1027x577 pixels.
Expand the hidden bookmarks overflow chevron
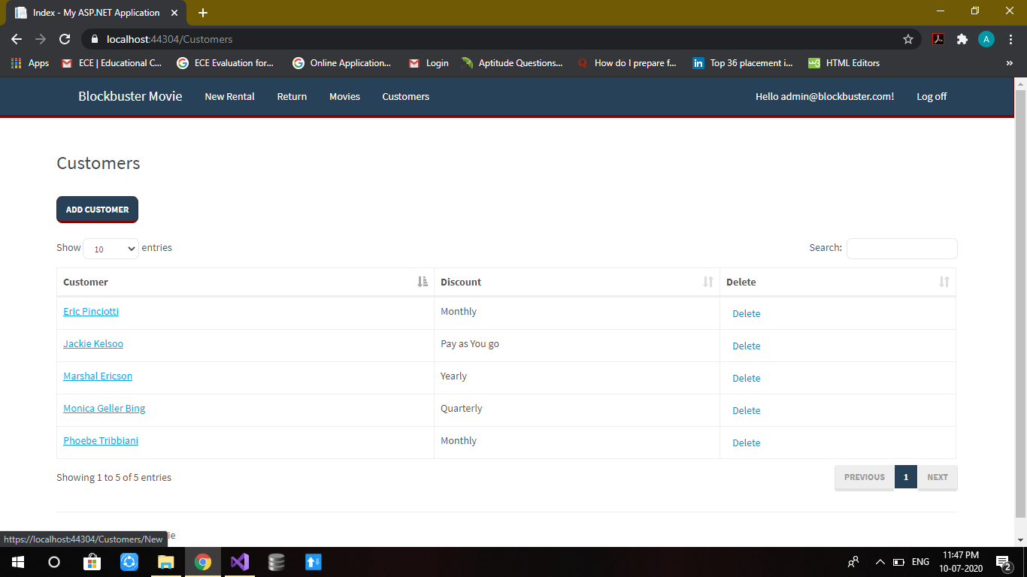[x=1009, y=63]
